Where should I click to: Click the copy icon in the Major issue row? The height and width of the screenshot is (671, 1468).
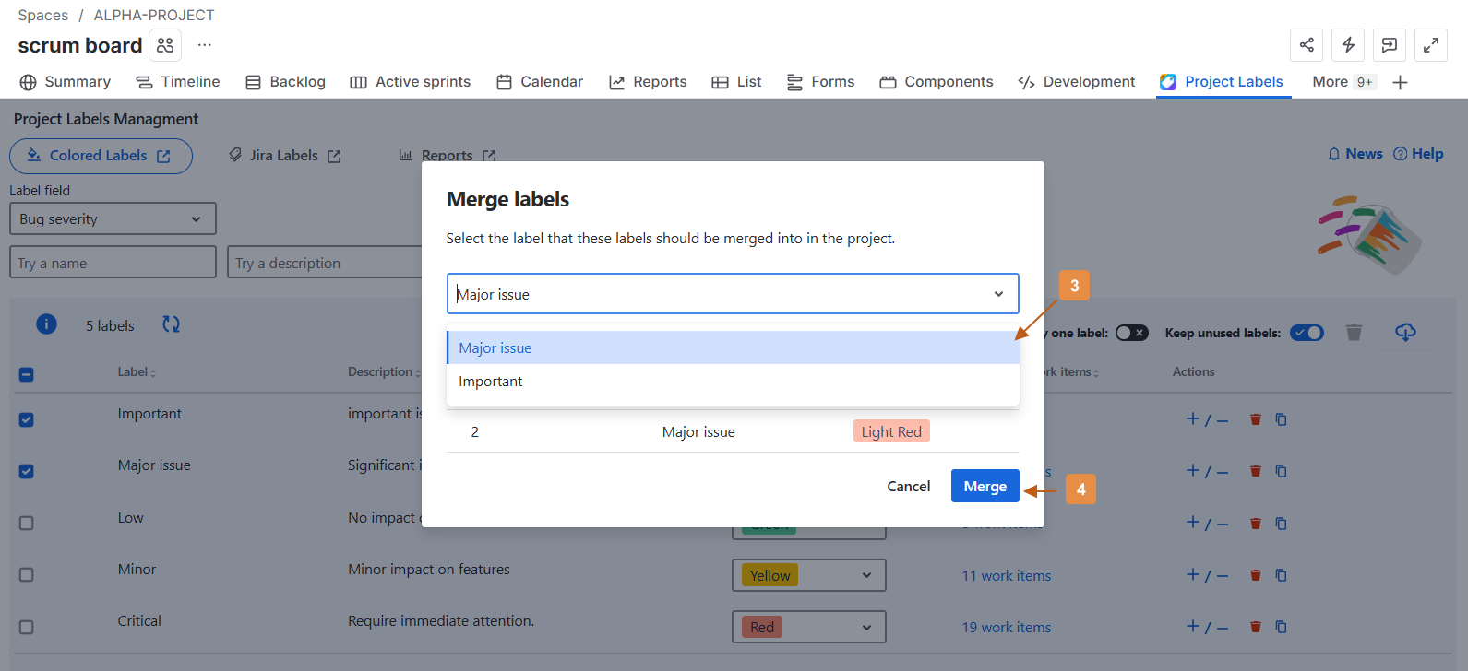(x=1281, y=471)
